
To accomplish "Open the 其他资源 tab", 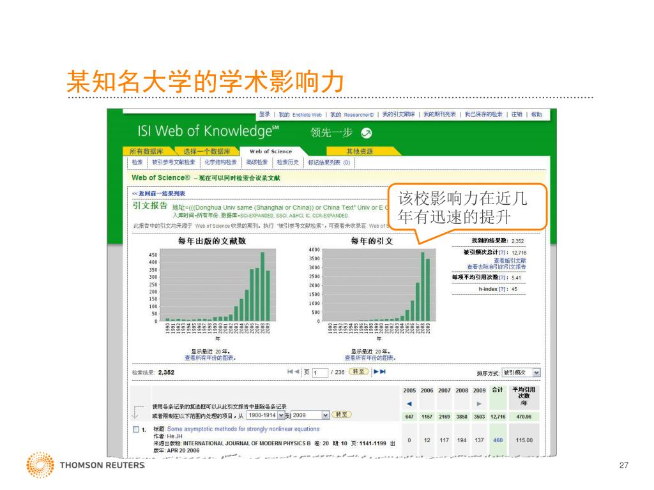I will pos(360,151).
